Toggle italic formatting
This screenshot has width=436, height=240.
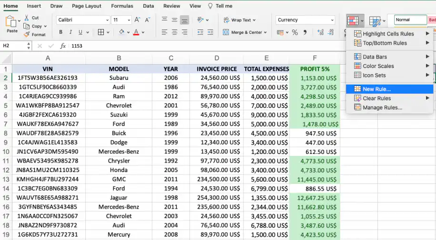coord(70,32)
